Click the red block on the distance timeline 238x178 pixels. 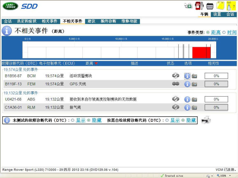pyautogui.click(x=201, y=53)
